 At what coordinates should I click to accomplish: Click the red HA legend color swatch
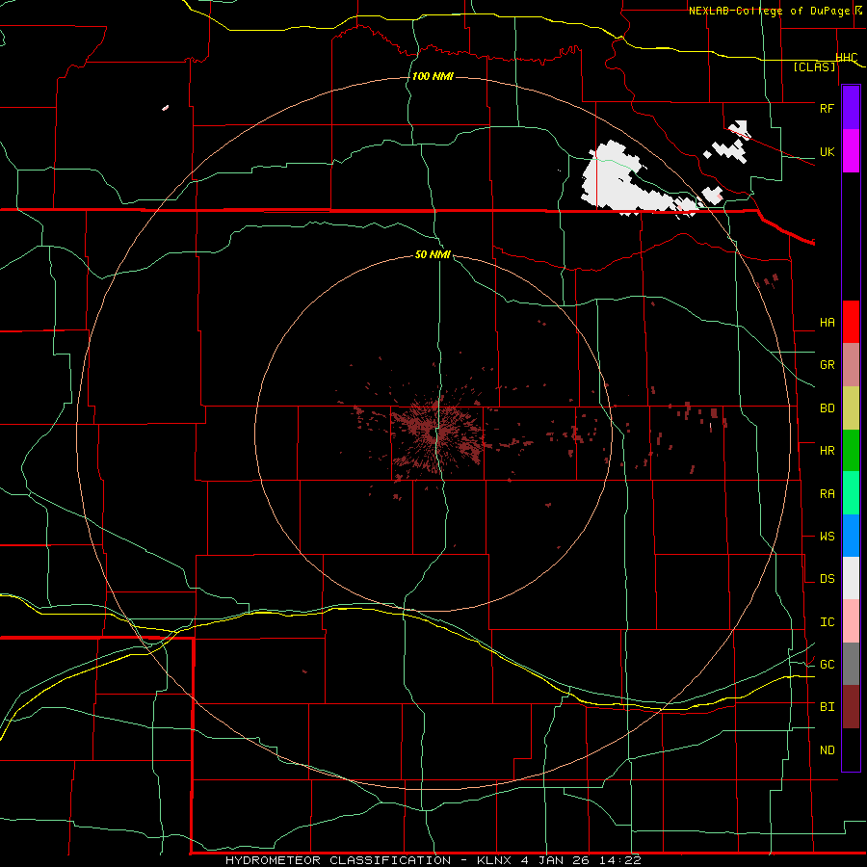click(851, 322)
